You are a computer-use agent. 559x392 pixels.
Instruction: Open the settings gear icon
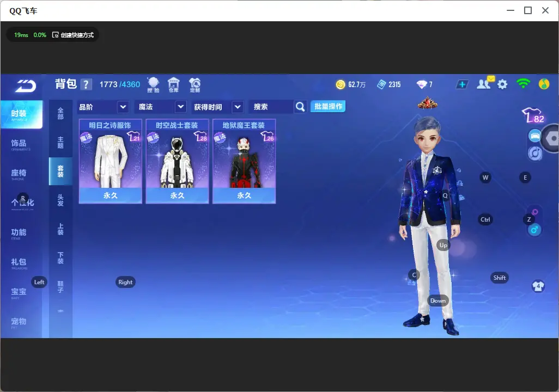502,84
